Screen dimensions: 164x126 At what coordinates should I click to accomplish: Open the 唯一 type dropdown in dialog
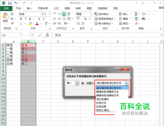pos(77,83)
